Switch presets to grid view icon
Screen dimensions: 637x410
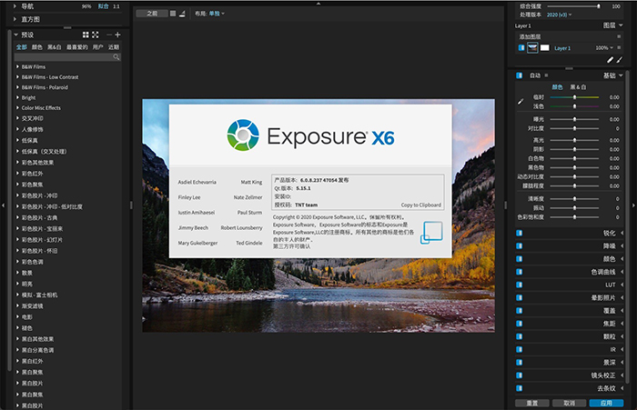86,35
